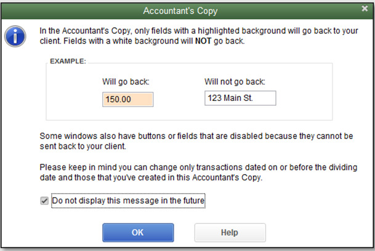
Task: Close the Accountant's Copy dialog
Action: click(x=365, y=9)
